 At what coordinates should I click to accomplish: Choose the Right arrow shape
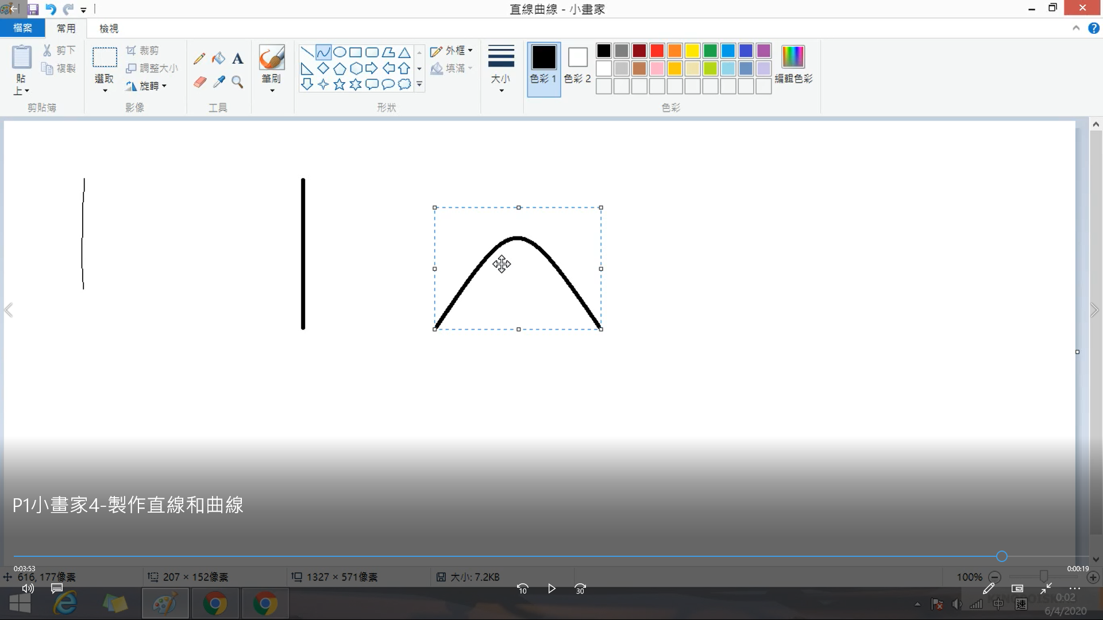(372, 69)
